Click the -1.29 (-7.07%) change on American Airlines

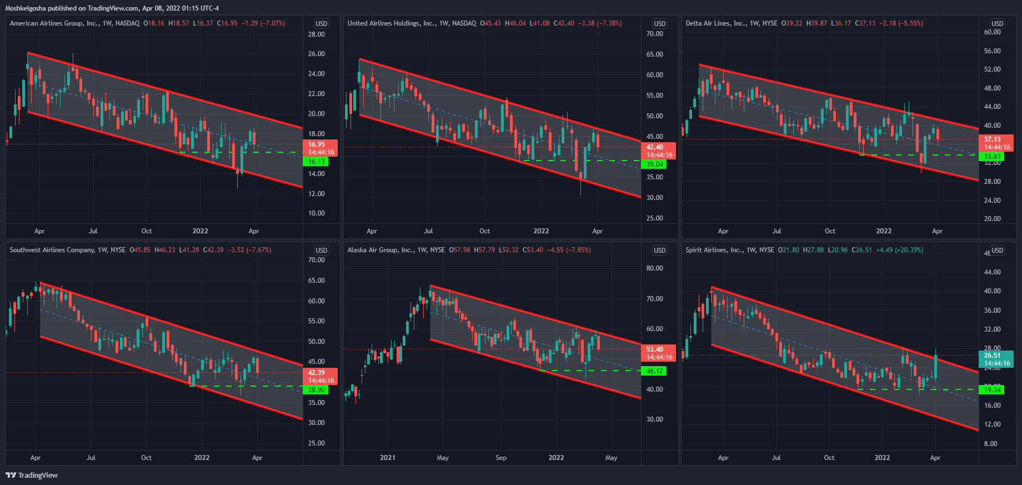point(263,23)
